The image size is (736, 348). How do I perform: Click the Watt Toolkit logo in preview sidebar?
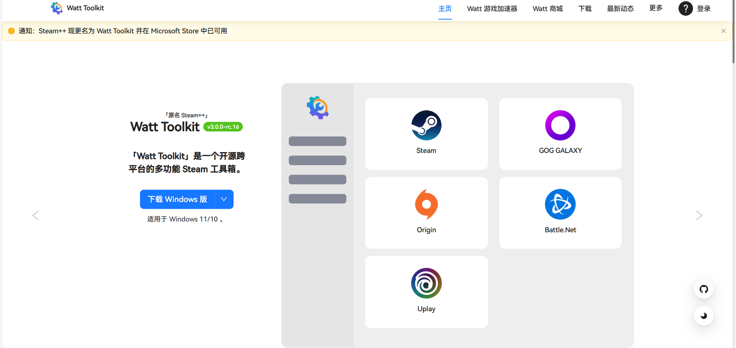click(318, 108)
